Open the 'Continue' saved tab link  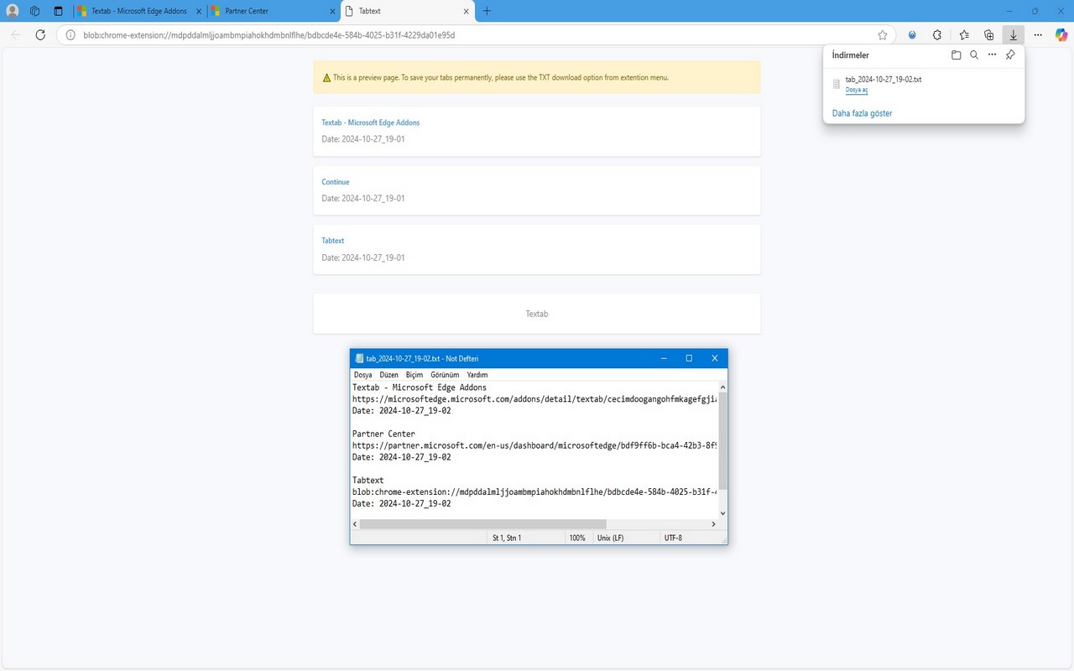[x=336, y=182]
